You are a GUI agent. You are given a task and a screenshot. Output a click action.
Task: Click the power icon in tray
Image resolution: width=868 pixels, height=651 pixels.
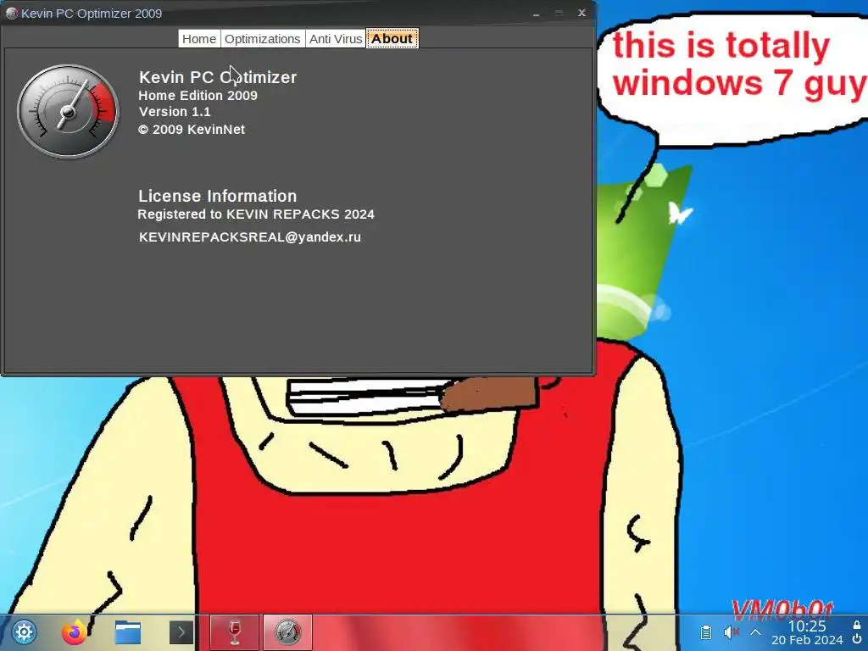tap(857, 640)
